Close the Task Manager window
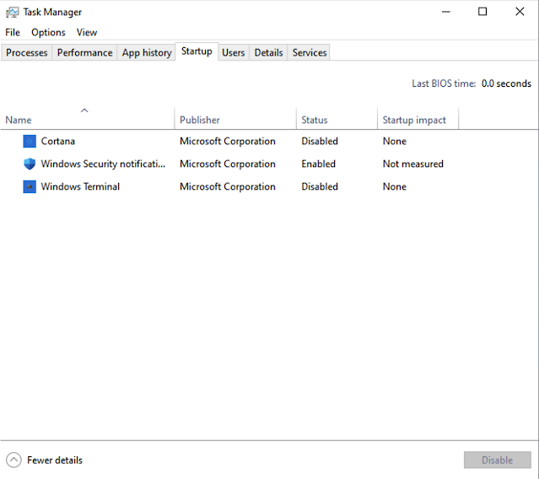 [520, 12]
